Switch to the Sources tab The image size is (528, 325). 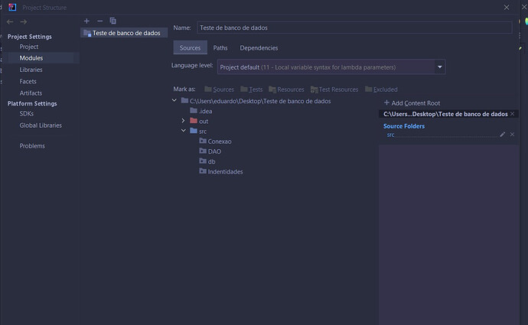pos(190,47)
